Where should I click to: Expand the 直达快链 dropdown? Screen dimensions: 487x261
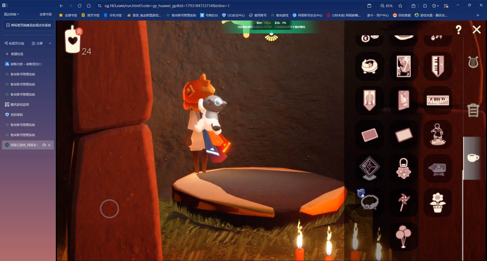click(11, 14)
